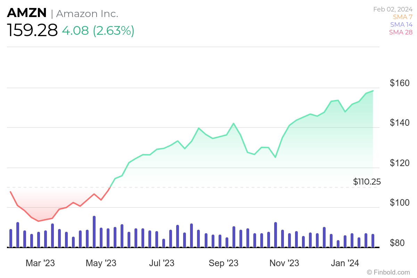Viewport: 417px width, 278px height.
Task: Click the Feb 02, 2024 date label
Action: pos(393,9)
